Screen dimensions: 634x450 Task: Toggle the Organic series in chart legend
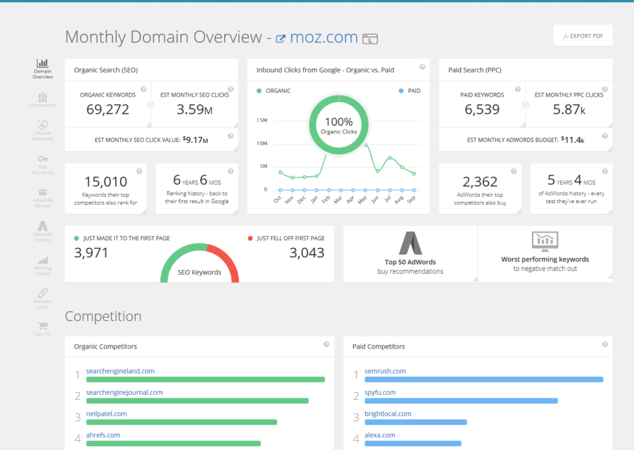(274, 90)
